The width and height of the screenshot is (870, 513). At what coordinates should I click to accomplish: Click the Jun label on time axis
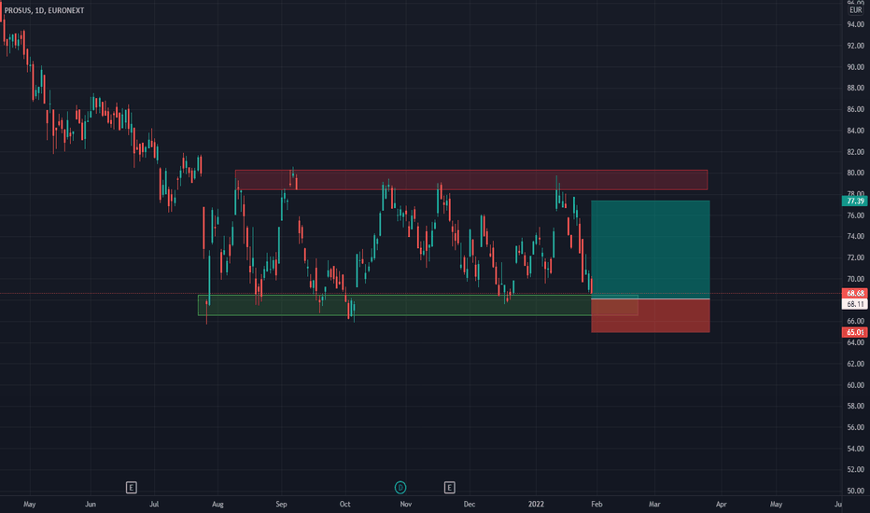click(x=91, y=504)
